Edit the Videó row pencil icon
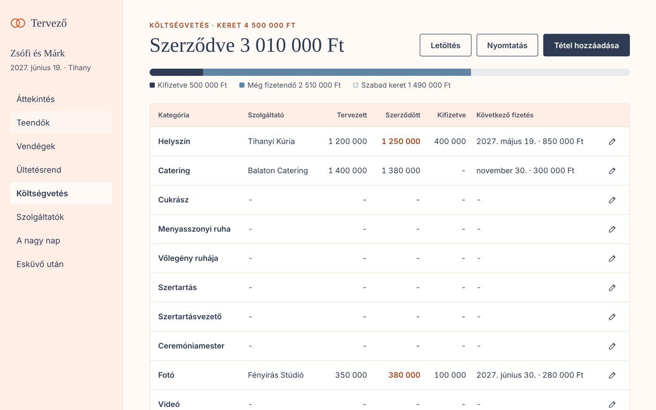The height and width of the screenshot is (410, 656). click(x=612, y=404)
